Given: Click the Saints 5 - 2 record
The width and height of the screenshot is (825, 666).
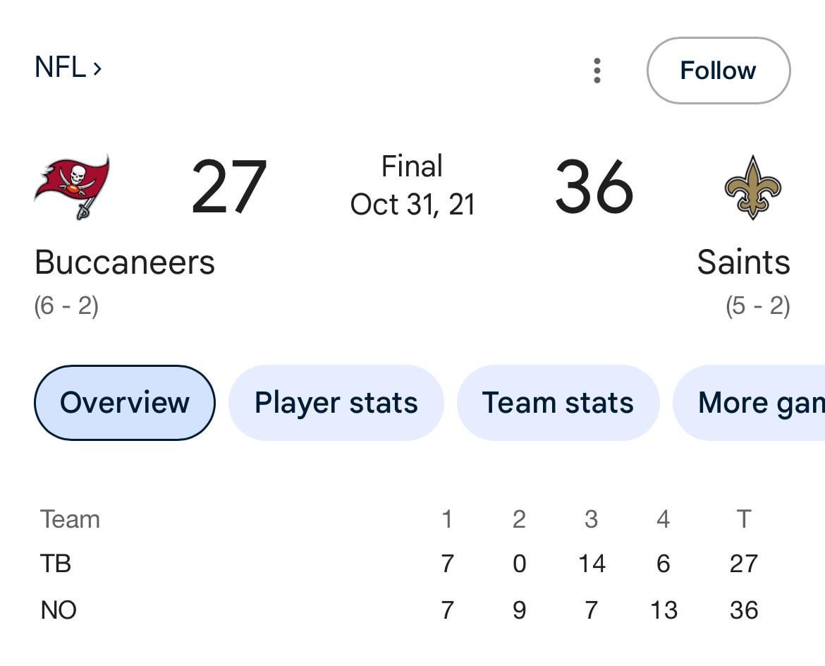Looking at the screenshot, I should click(x=758, y=306).
